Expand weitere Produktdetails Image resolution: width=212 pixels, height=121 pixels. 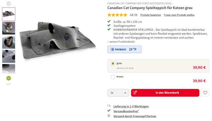121,42
